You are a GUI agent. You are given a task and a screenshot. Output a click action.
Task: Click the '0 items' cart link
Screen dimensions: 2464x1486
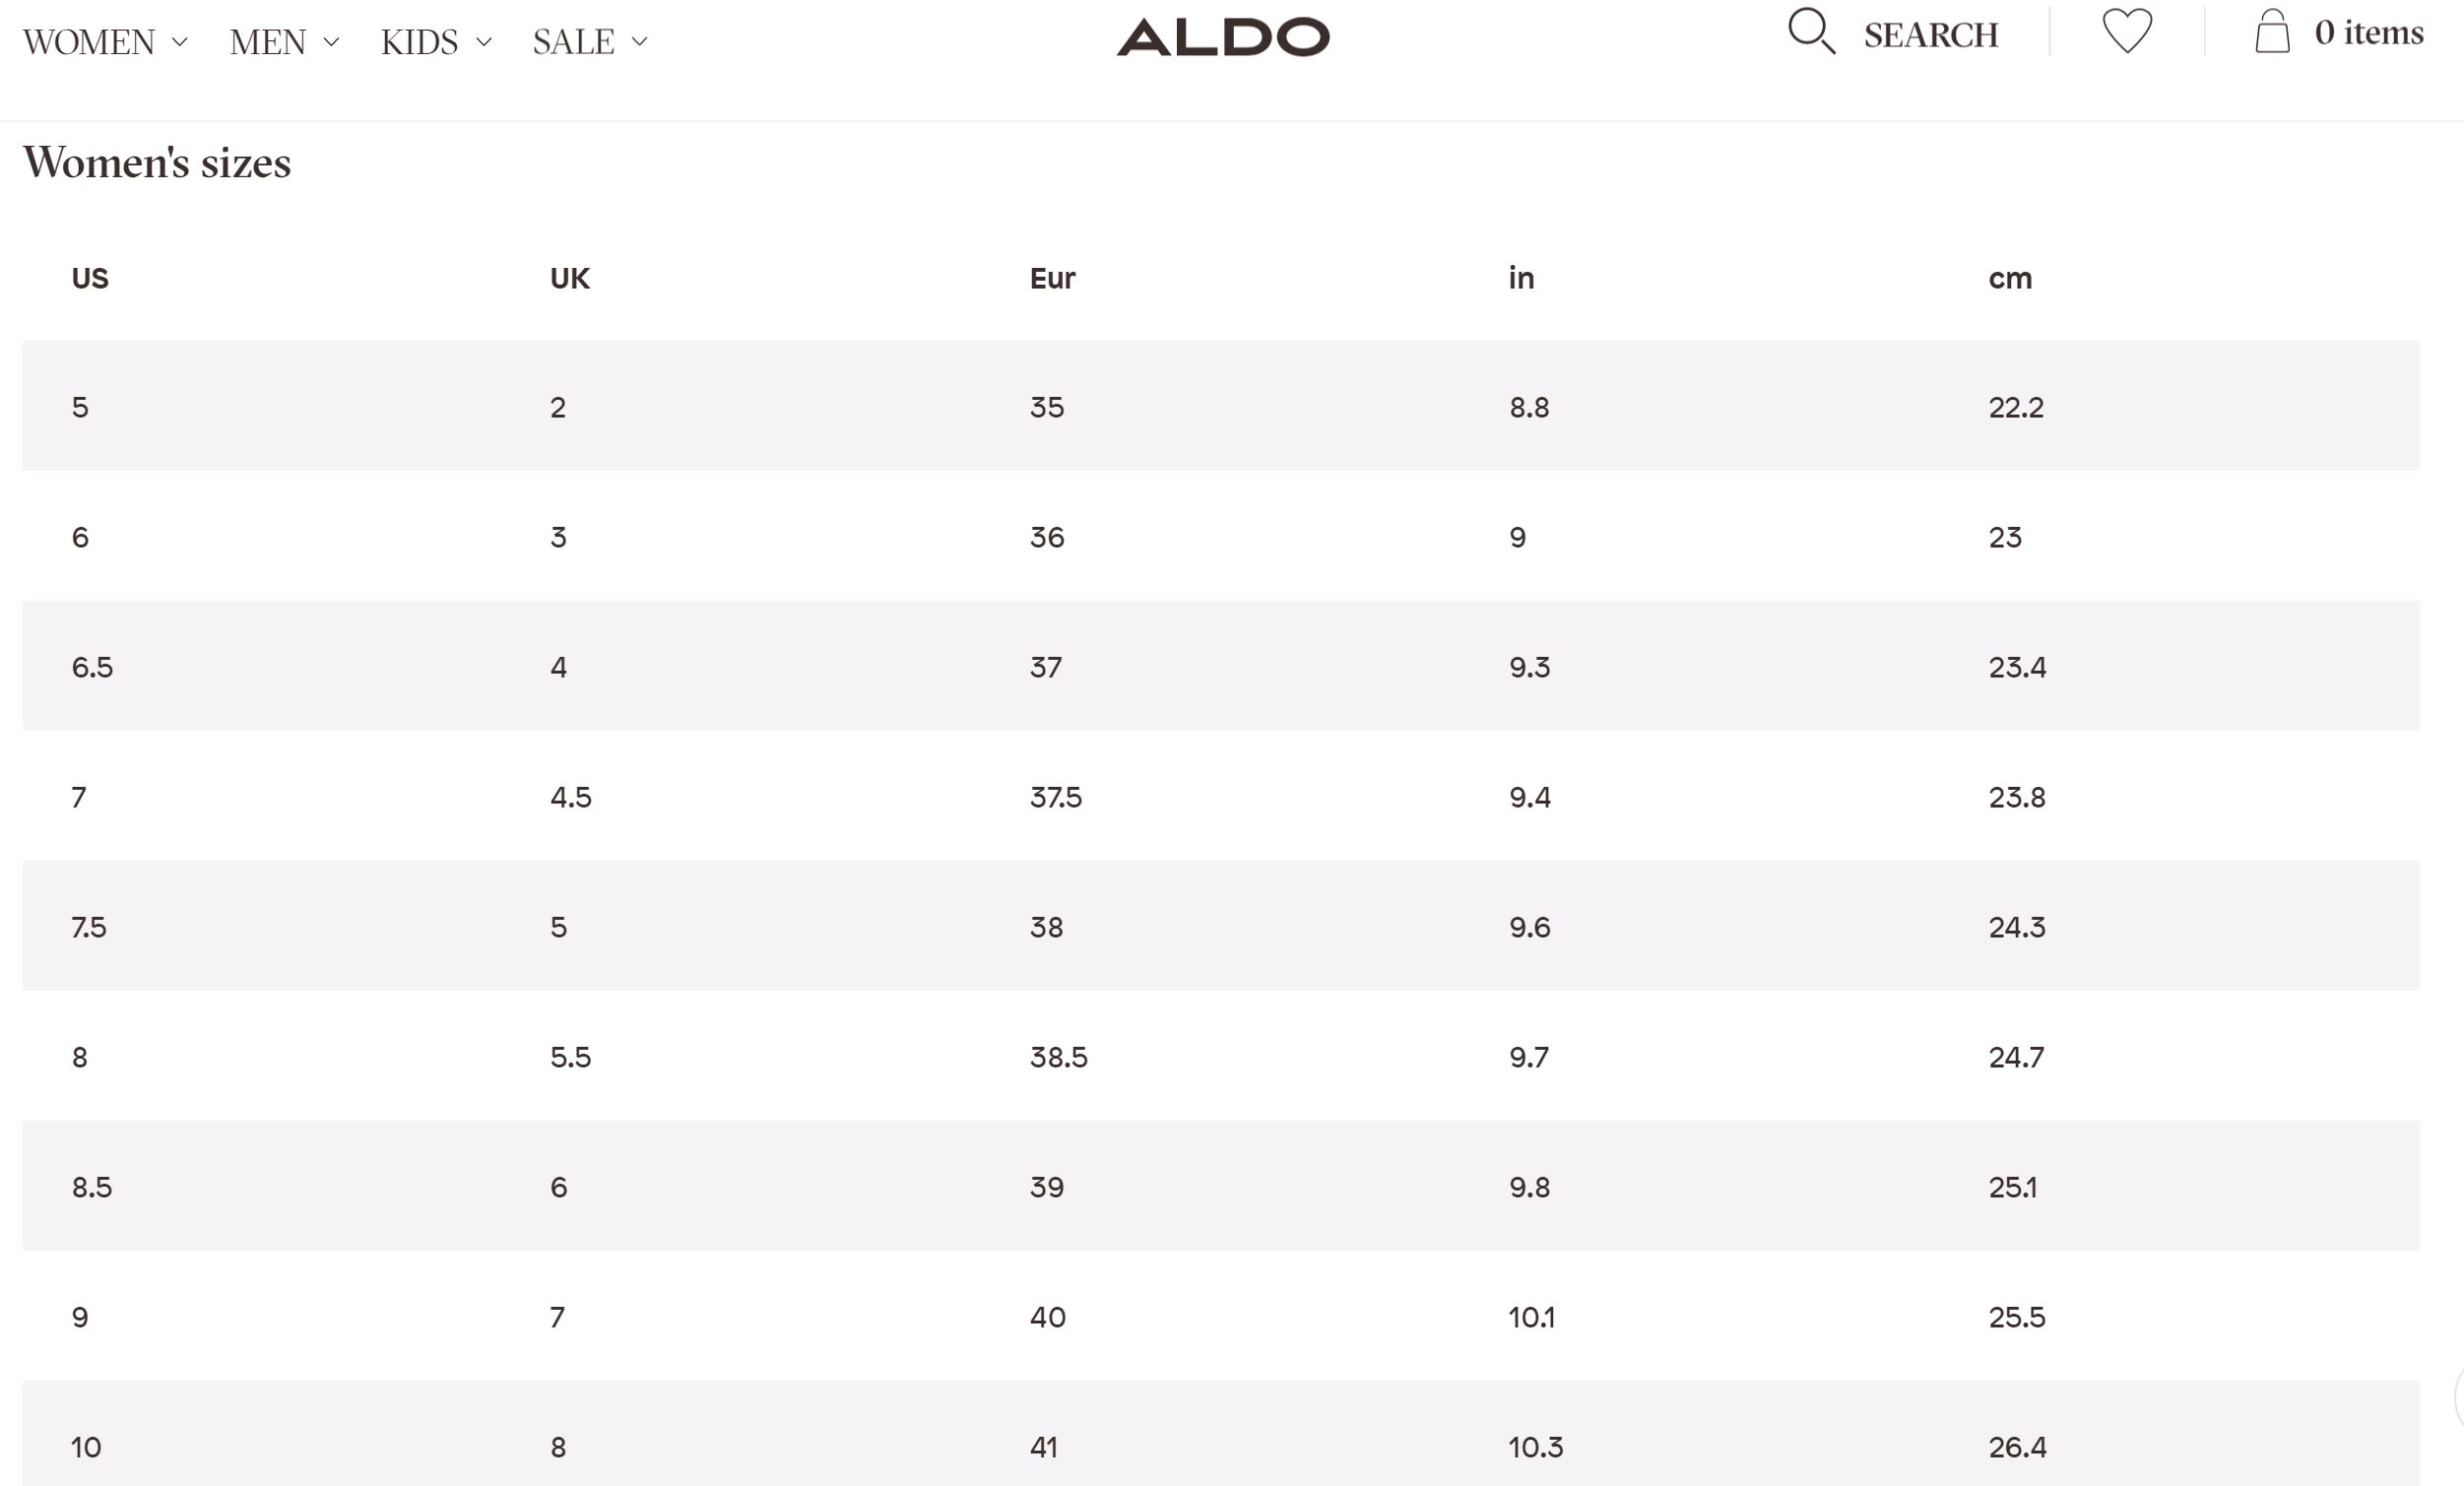click(2368, 32)
